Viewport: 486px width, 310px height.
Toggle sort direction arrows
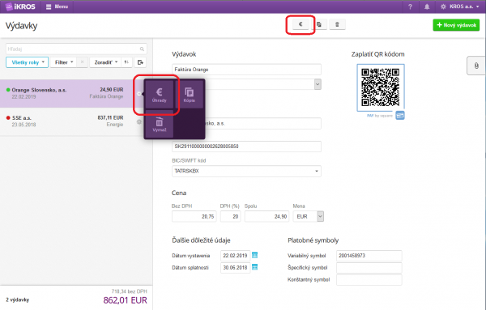[126, 62]
